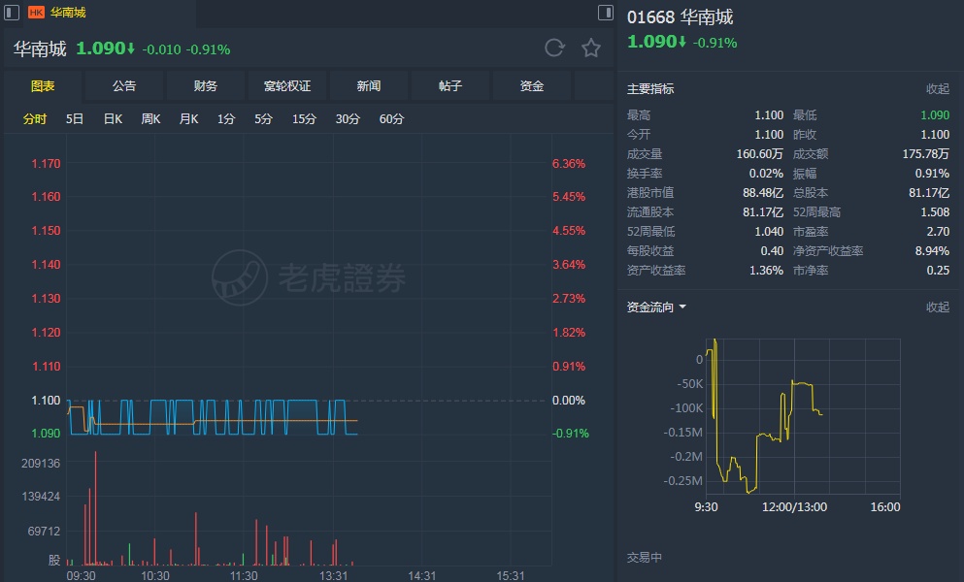Viewport: 964px width, 582px height.
Task: Click the refresh icon beside the stock quote
Action: (x=554, y=48)
